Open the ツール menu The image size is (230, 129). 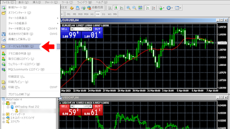(x=67, y=2)
